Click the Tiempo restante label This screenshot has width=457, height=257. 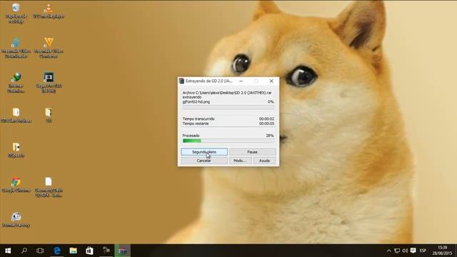(196, 124)
